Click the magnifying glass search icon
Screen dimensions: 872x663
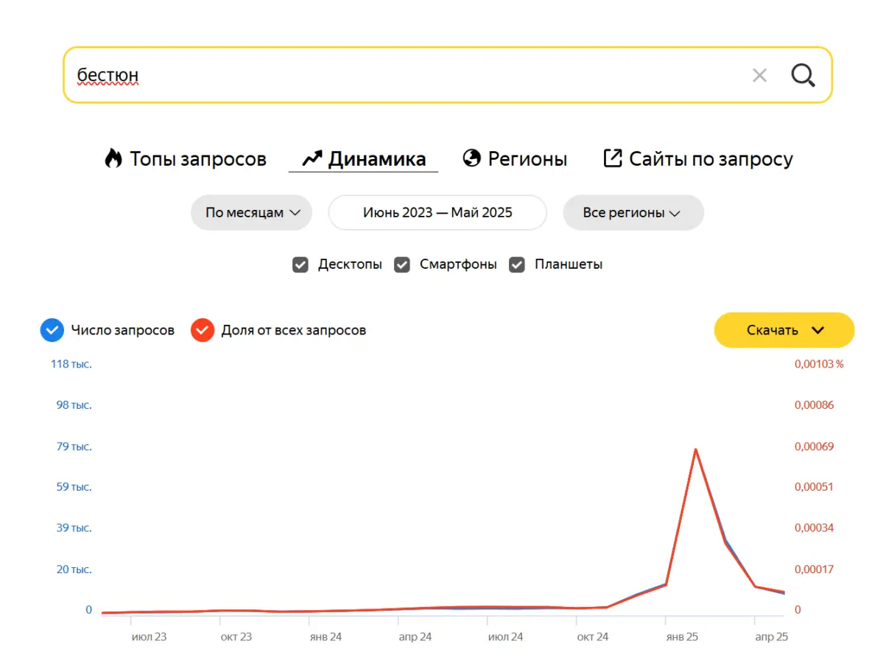(x=803, y=75)
